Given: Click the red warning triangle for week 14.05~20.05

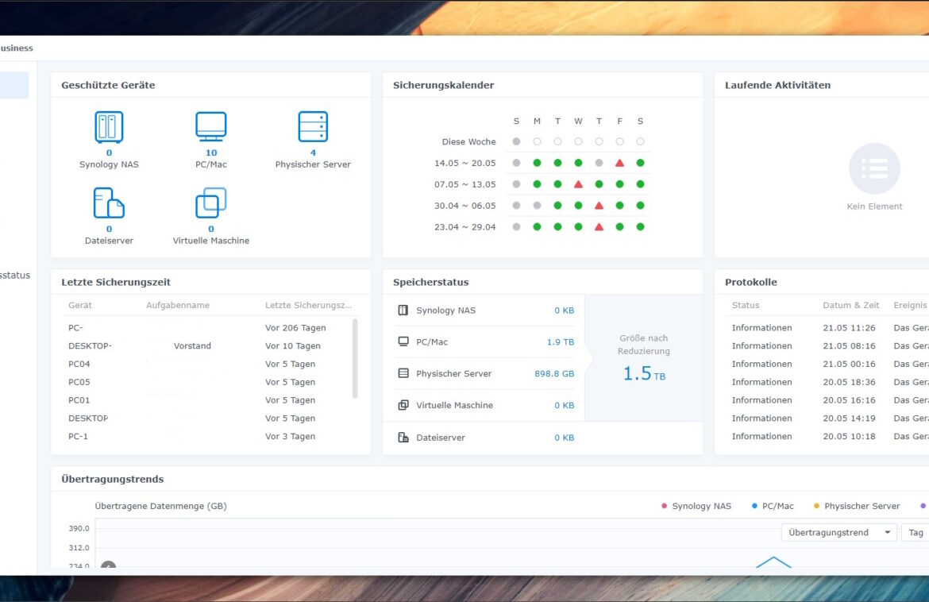Looking at the screenshot, I should pos(619,162).
